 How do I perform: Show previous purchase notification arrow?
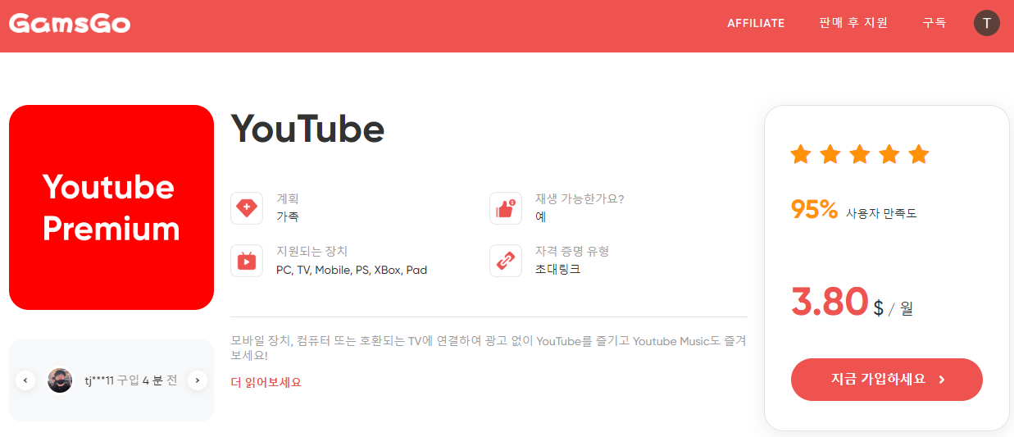(x=25, y=380)
